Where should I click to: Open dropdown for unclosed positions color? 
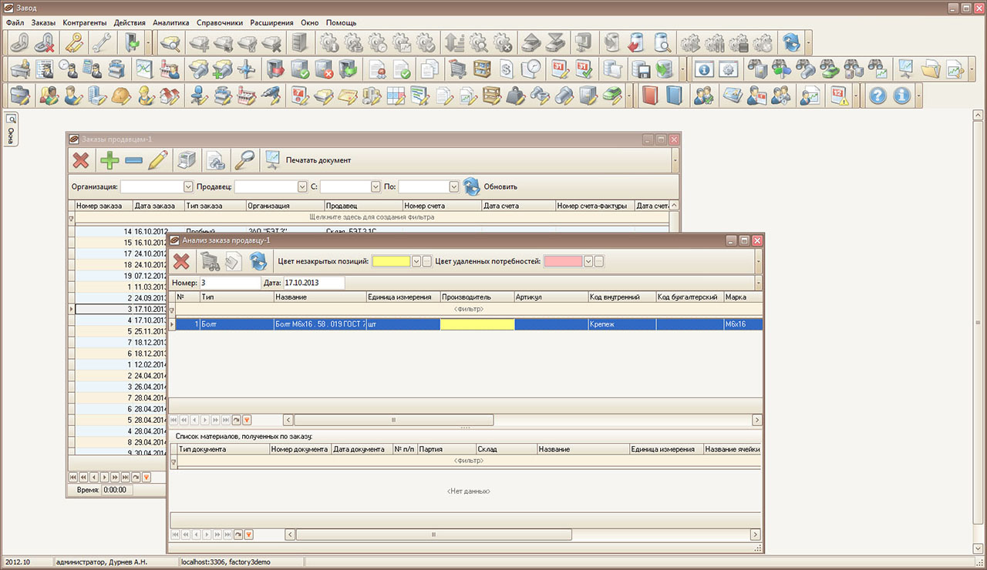[416, 261]
